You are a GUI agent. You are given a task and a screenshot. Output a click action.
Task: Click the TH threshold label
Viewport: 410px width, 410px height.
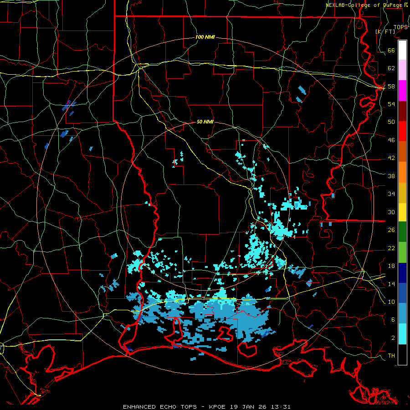[x=391, y=356]
